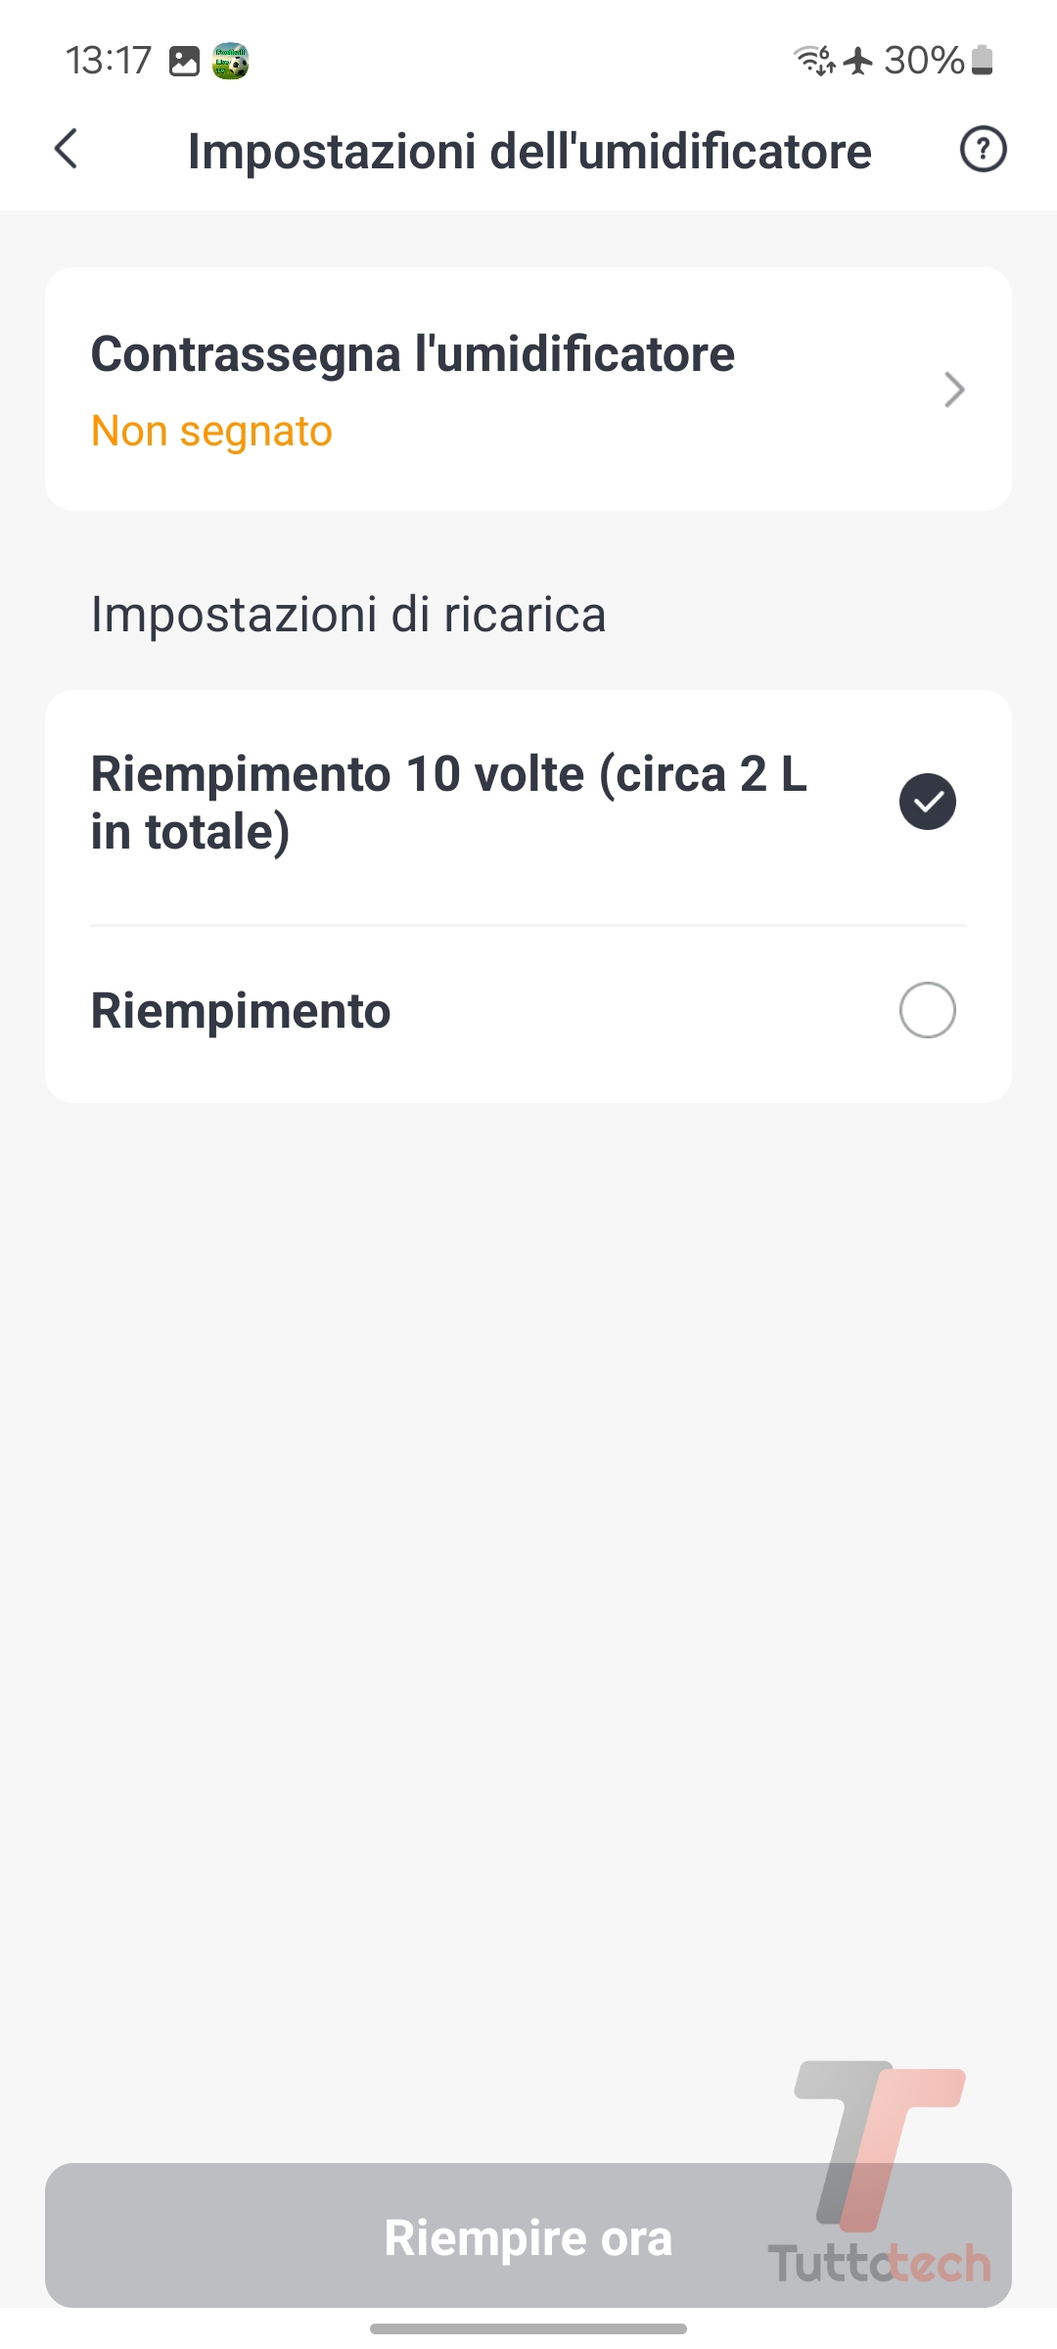The width and height of the screenshot is (1057, 2349).
Task: Tap the orange 'Non segnato' status
Action: [x=211, y=432]
